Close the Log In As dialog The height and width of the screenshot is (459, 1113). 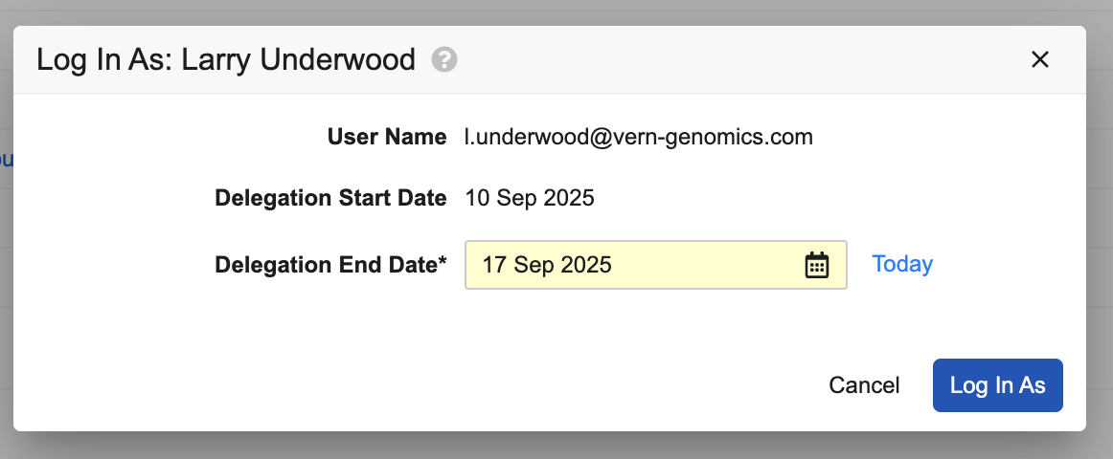pyautogui.click(x=1040, y=59)
